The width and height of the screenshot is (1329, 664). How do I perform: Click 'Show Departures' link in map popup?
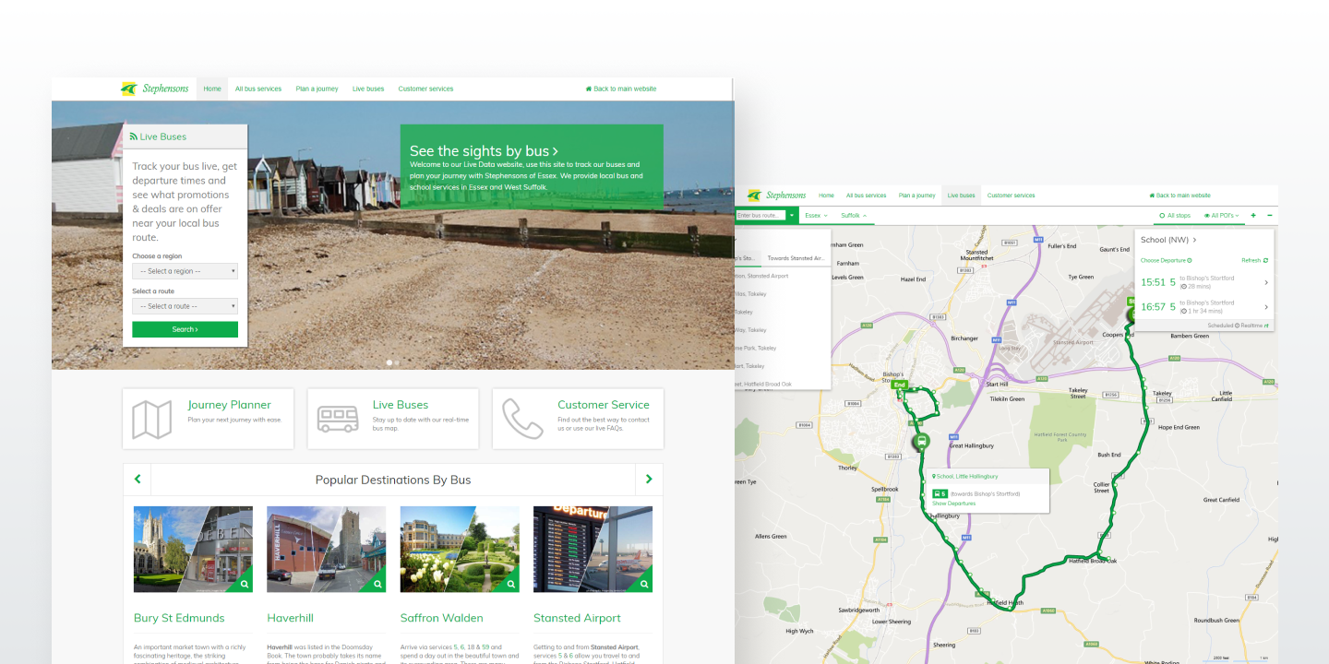tap(953, 504)
